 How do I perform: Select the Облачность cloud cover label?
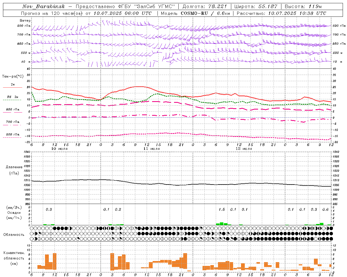(14, 235)
